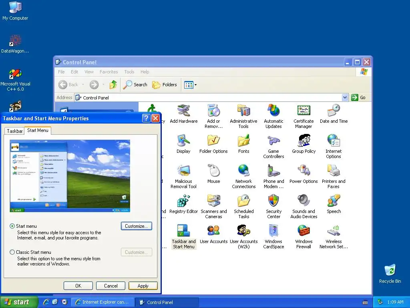The image size is (410, 308).
Task: Open Speech settings icon
Action: pyautogui.click(x=334, y=204)
